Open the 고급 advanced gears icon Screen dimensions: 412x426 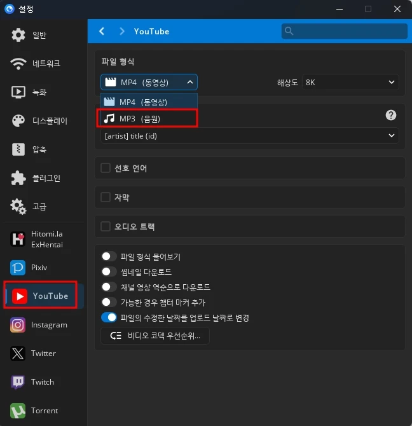click(18, 207)
